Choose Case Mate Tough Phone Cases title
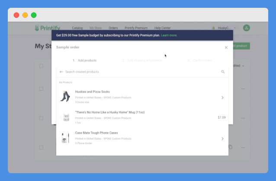Screen dimensions: 276x181 [96, 133]
